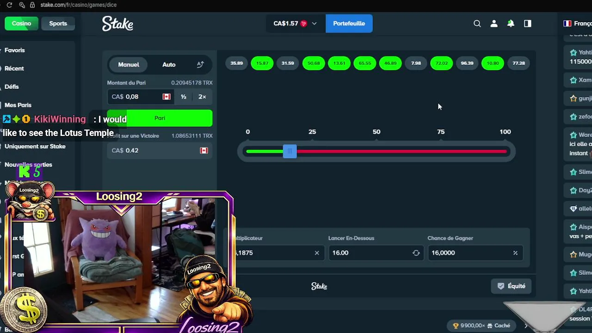Image resolution: width=592 pixels, height=333 pixels.
Task: Click the arrow next to Caché
Action: tap(526, 326)
